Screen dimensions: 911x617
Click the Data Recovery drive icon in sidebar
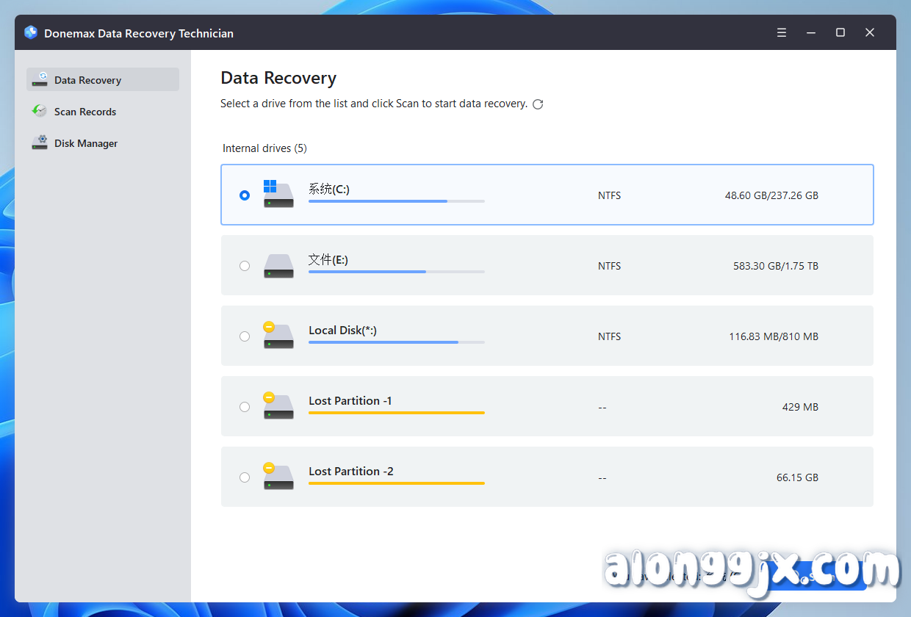point(40,79)
